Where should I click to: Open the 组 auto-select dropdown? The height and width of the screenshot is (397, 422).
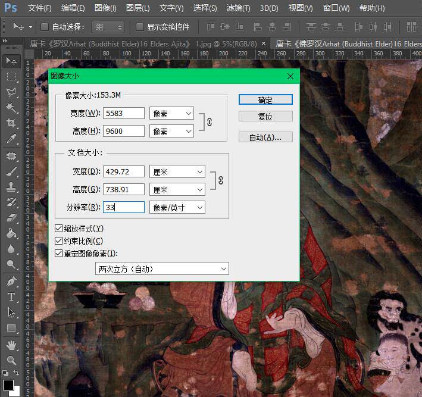pos(108,27)
